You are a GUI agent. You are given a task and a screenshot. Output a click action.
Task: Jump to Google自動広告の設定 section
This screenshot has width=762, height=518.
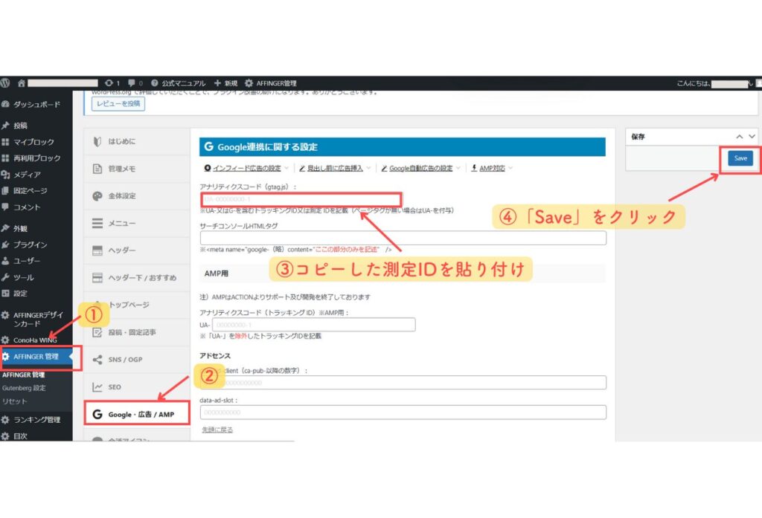(421, 168)
